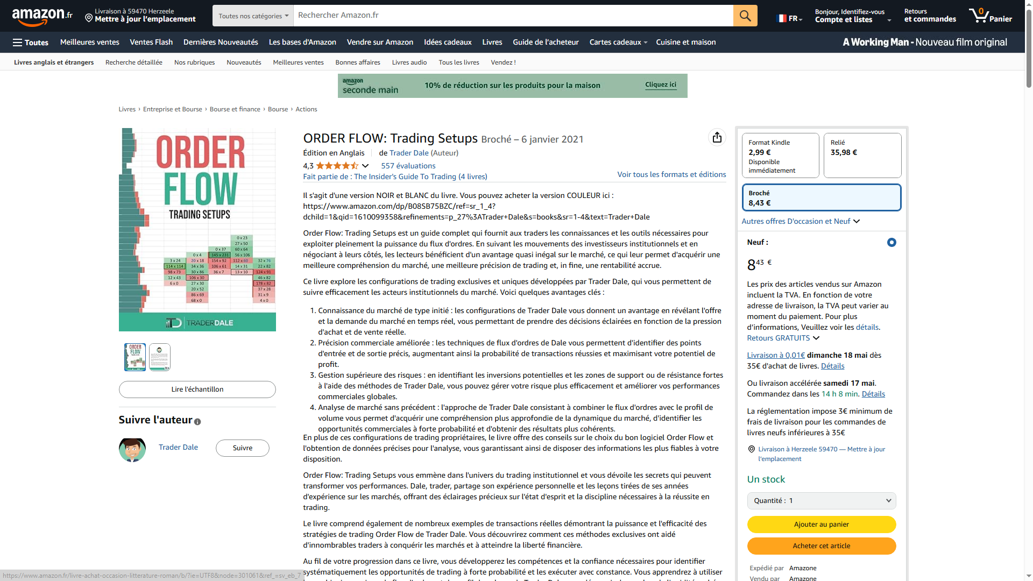Click info icon next to Suivre l'auteur
The height and width of the screenshot is (581, 1033).
tap(197, 422)
